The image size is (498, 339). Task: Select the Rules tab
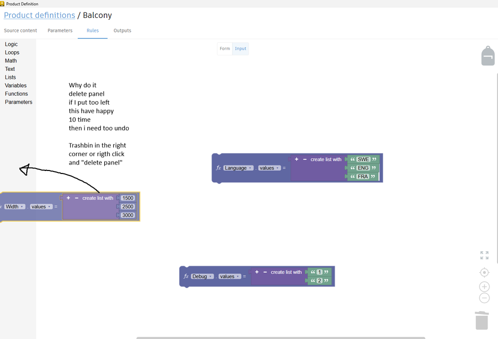pyautogui.click(x=93, y=30)
